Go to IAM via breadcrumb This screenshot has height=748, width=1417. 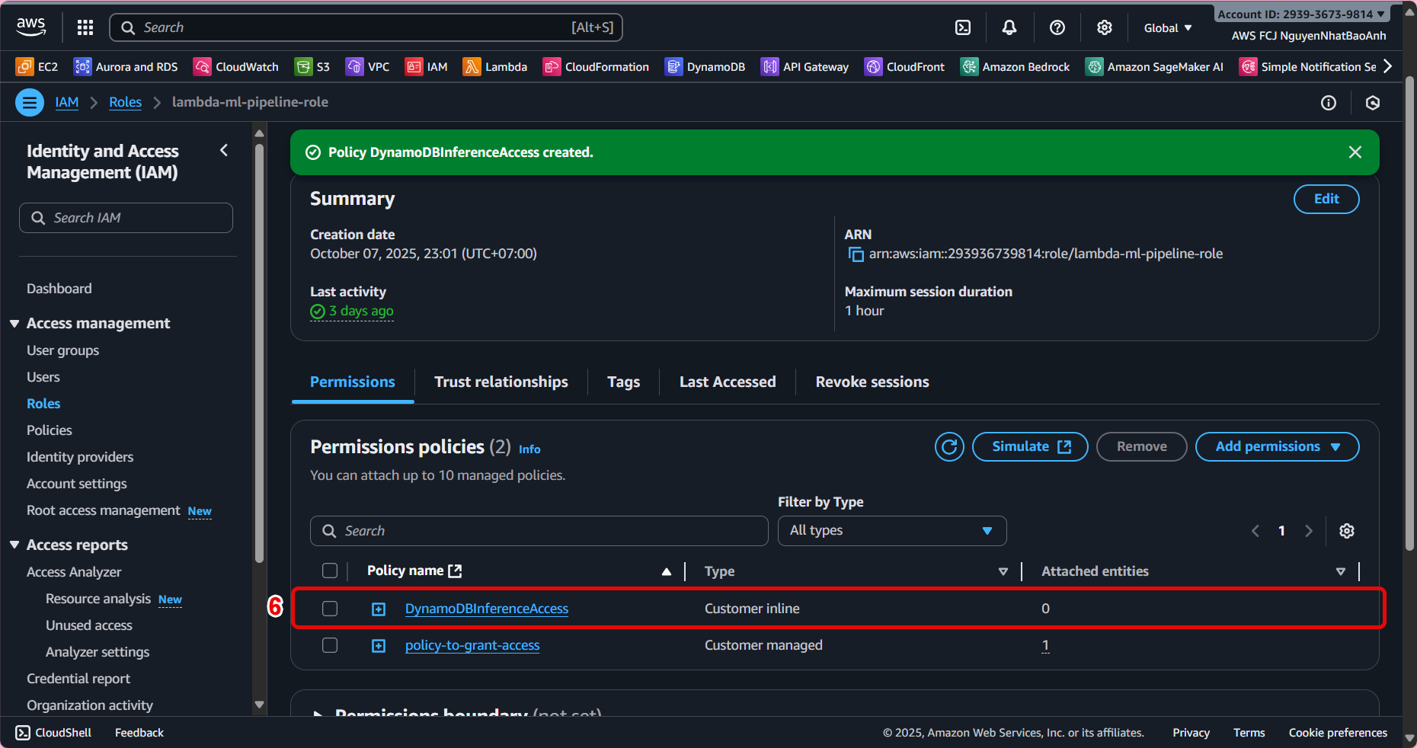point(67,102)
